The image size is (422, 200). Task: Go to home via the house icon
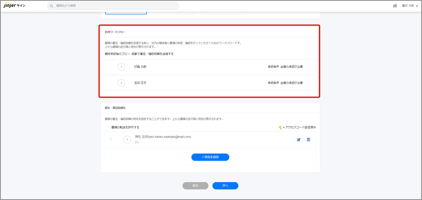[395, 6]
